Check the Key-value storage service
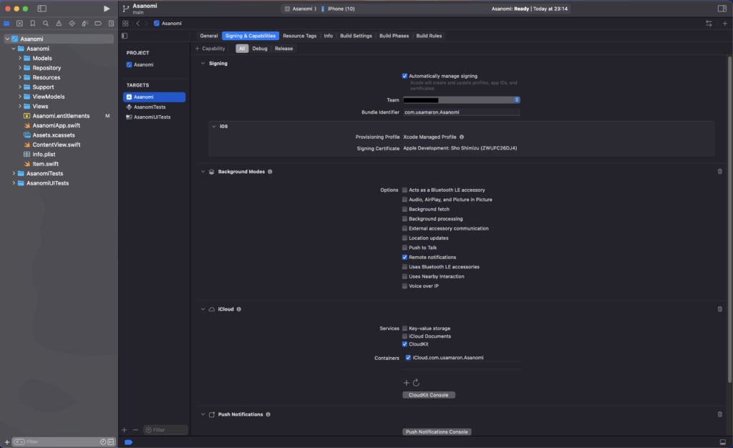733x448 pixels. coord(404,328)
